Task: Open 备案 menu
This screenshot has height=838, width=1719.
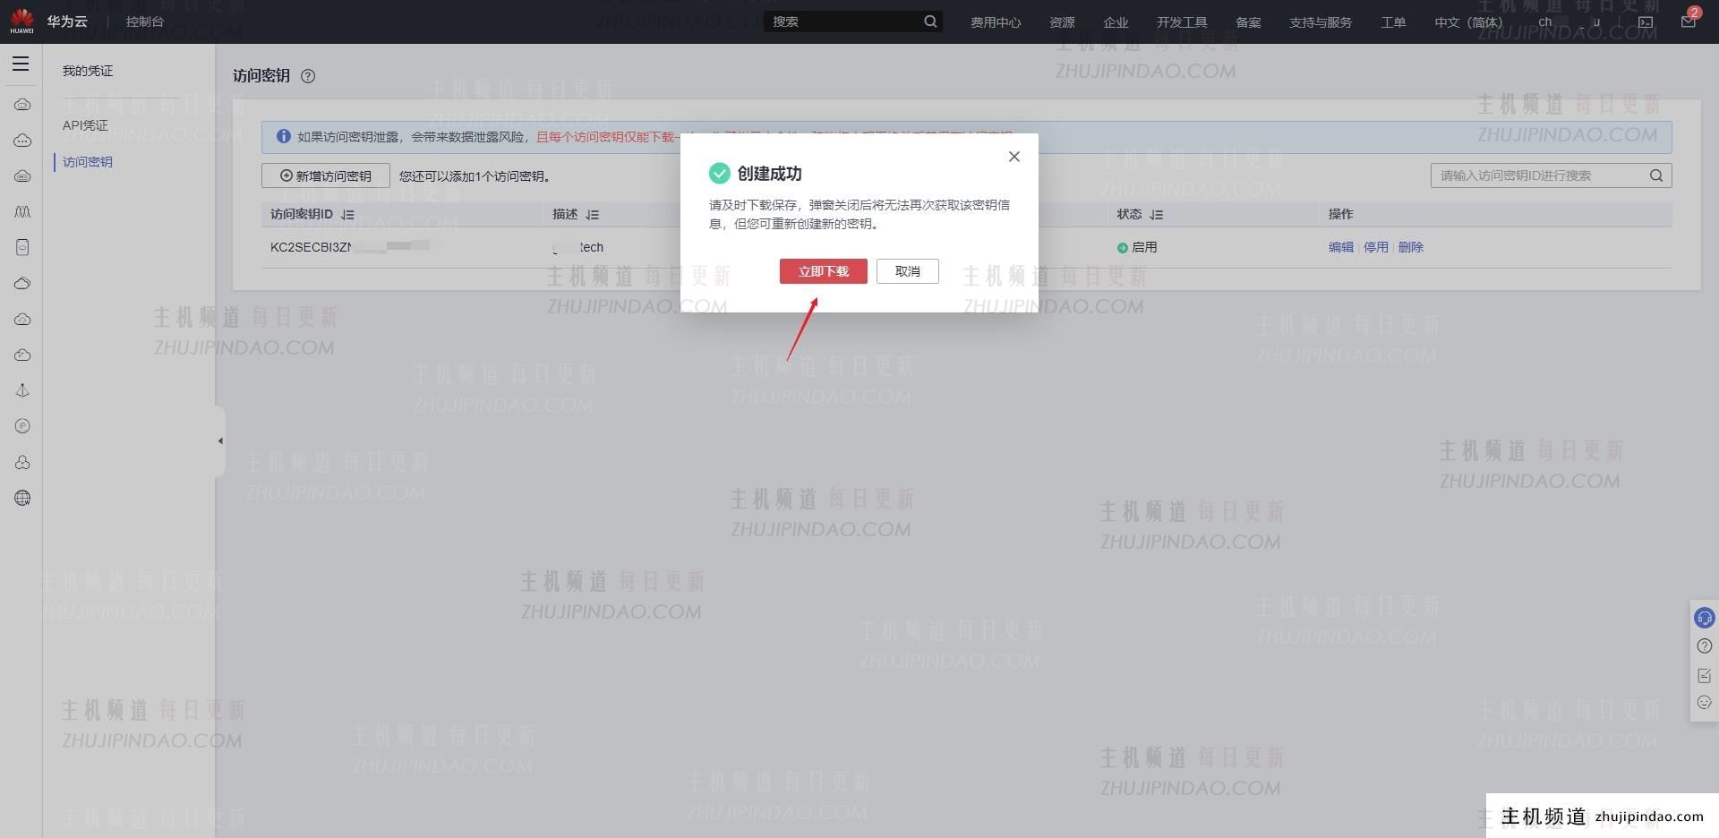Action: (1248, 22)
